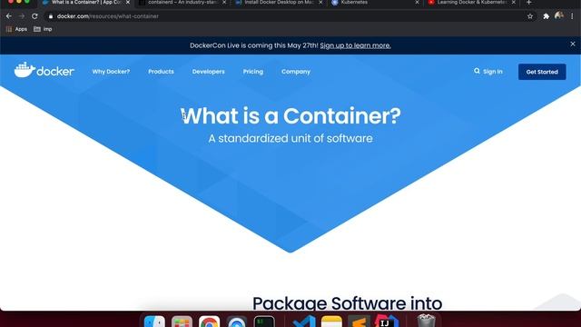Close the containerd tab

point(224,2)
